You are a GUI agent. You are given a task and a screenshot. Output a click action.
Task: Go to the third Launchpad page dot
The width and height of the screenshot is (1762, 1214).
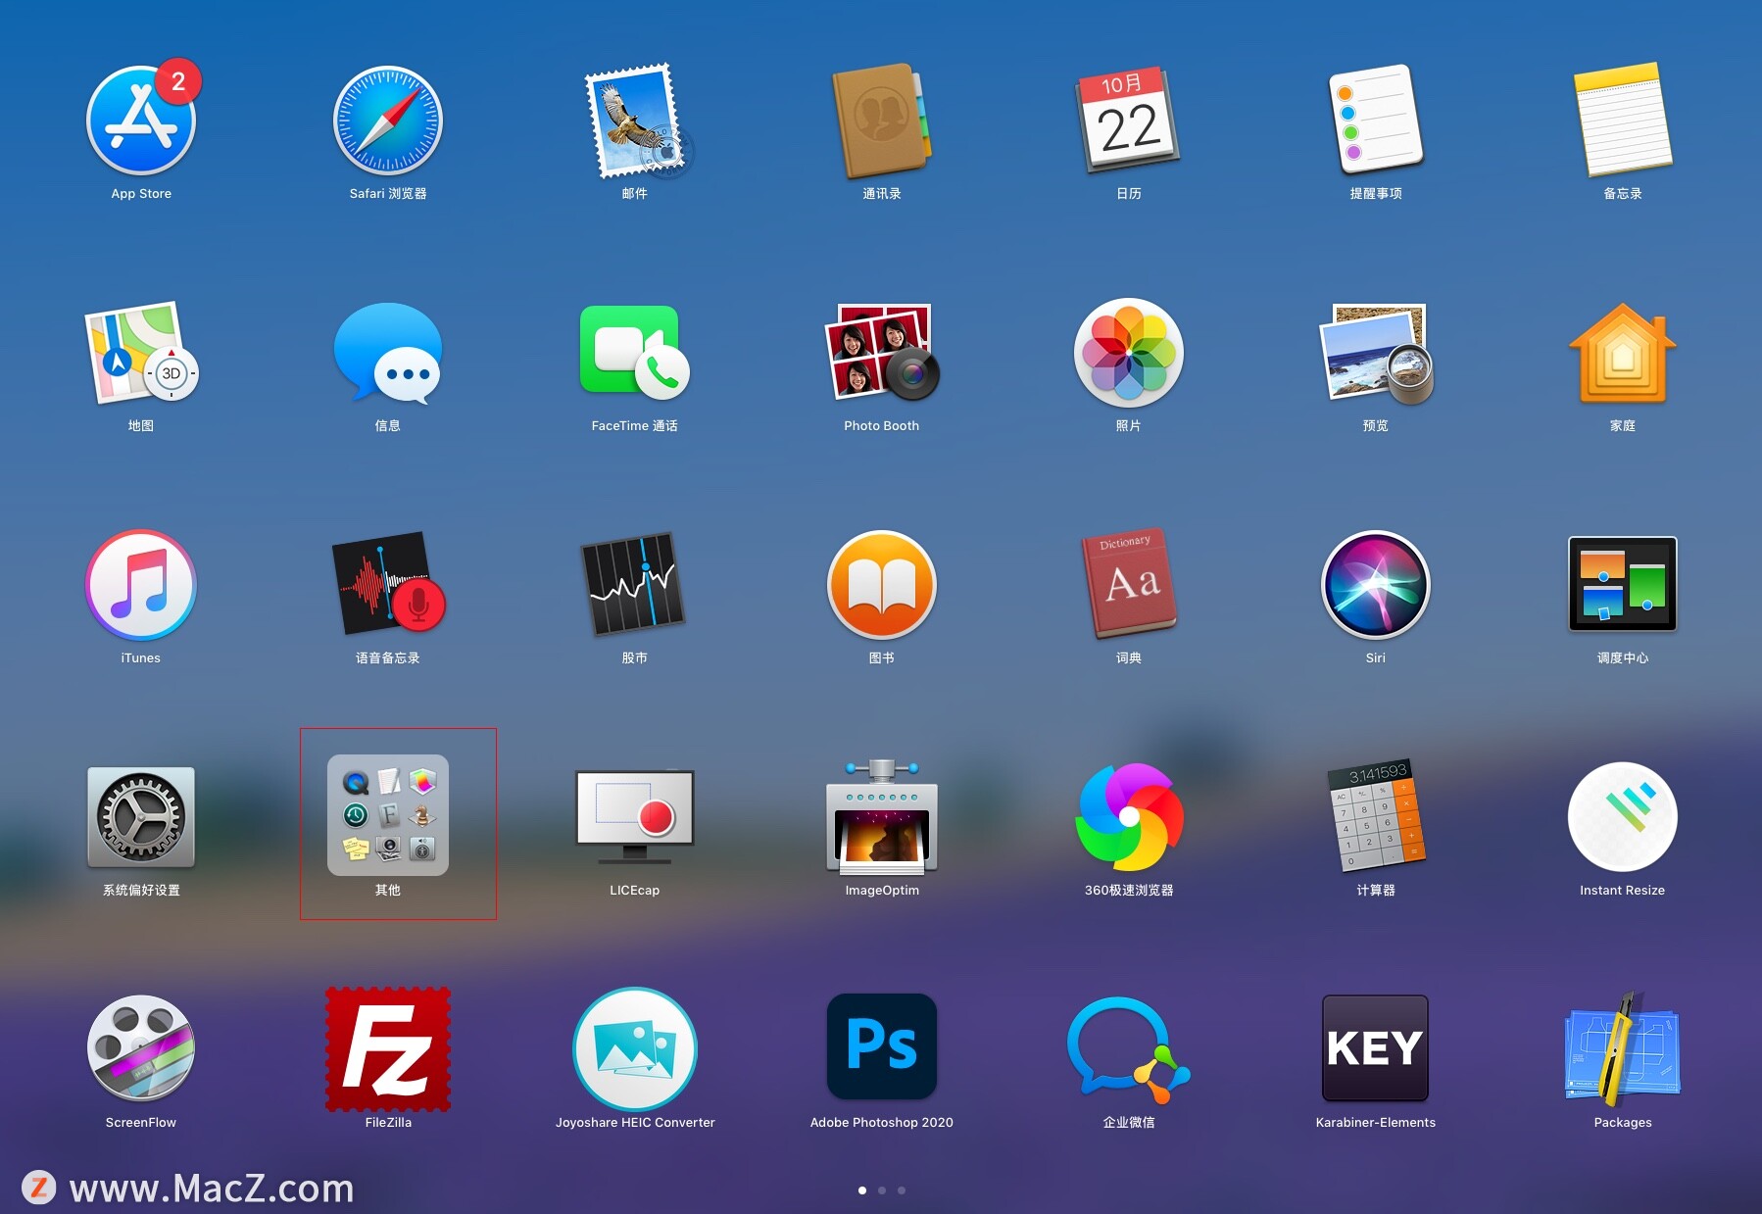pyautogui.click(x=902, y=1190)
